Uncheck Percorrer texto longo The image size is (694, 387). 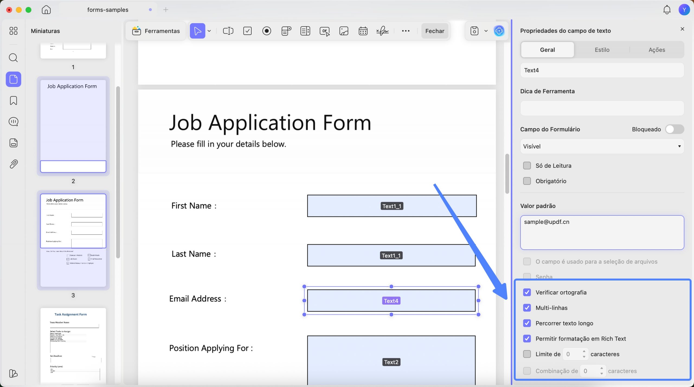coord(527,323)
